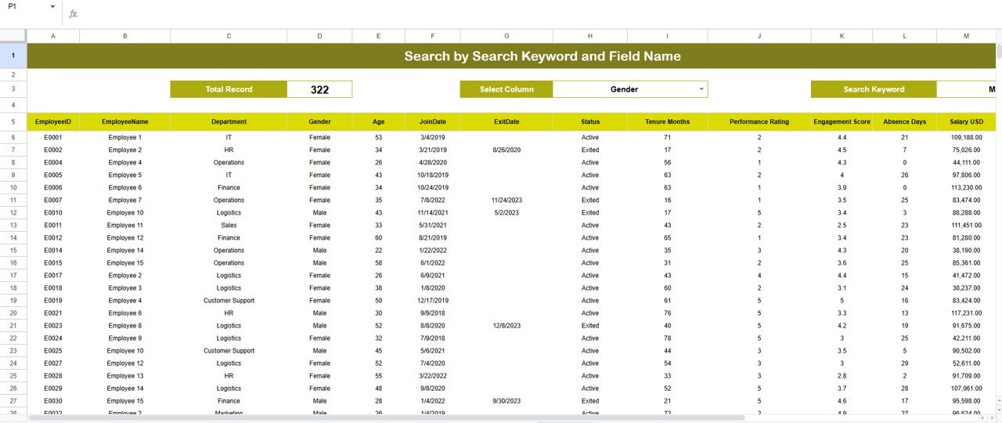Screen dimensions: 1002x423
Task: Click the Performance Rating header cell
Action: tap(759, 121)
